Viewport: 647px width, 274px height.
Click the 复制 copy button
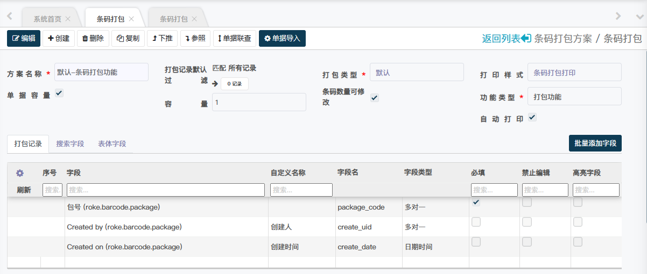128,38
